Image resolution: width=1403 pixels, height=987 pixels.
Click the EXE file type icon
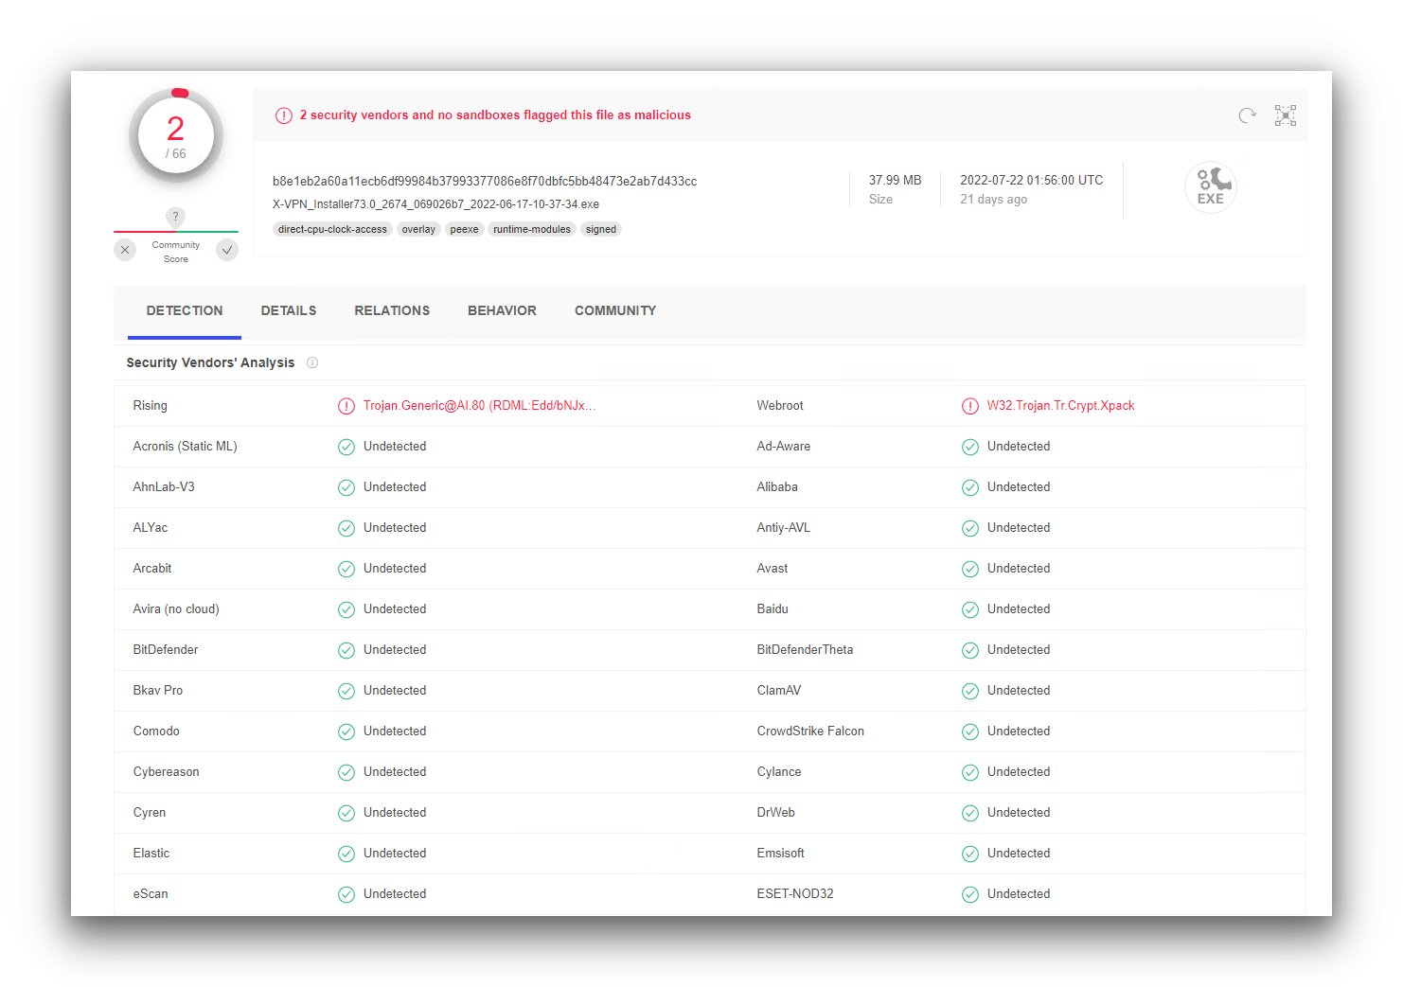point(1211,186)
